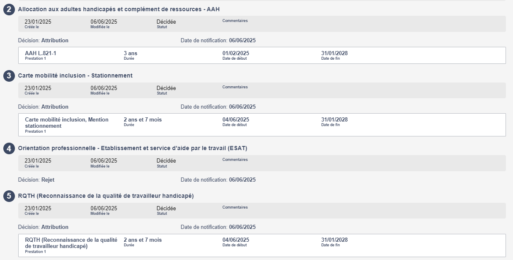Click the number 5 badge beside RQTH
Viewport: 513px width, 260px height.
point(9,196)
